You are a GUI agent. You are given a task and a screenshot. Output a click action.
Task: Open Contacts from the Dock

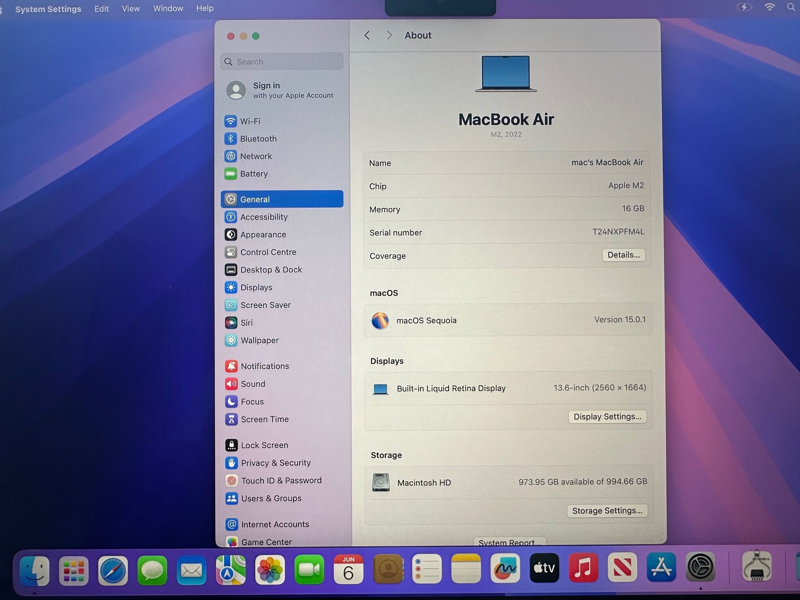pos(388,569)
